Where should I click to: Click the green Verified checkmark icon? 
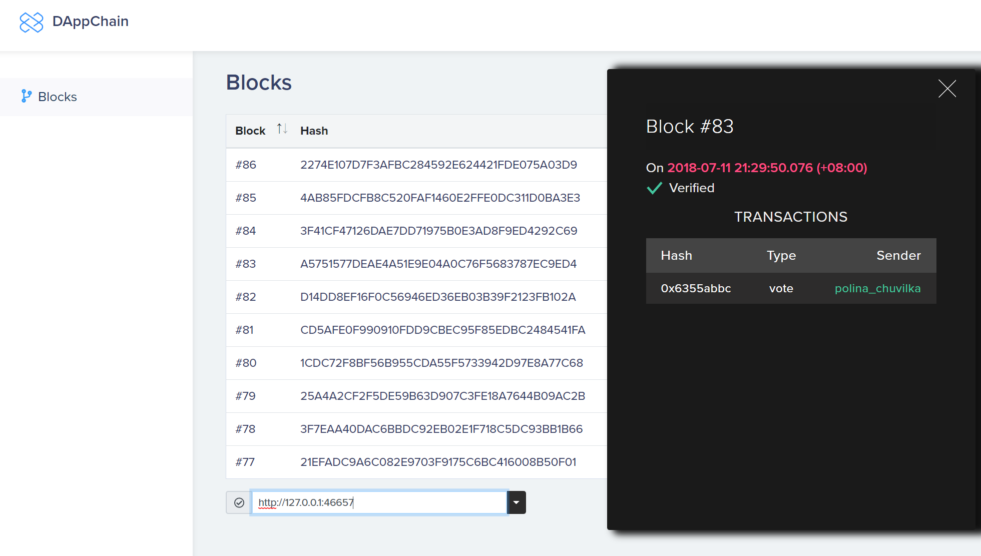(x=654, y=188)
